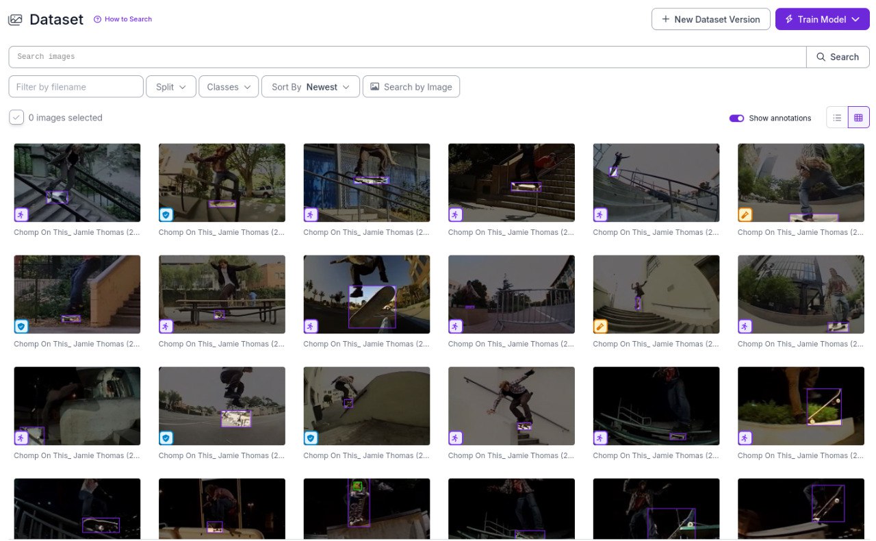Expand the Train Model chevron menu

[855, 19]
